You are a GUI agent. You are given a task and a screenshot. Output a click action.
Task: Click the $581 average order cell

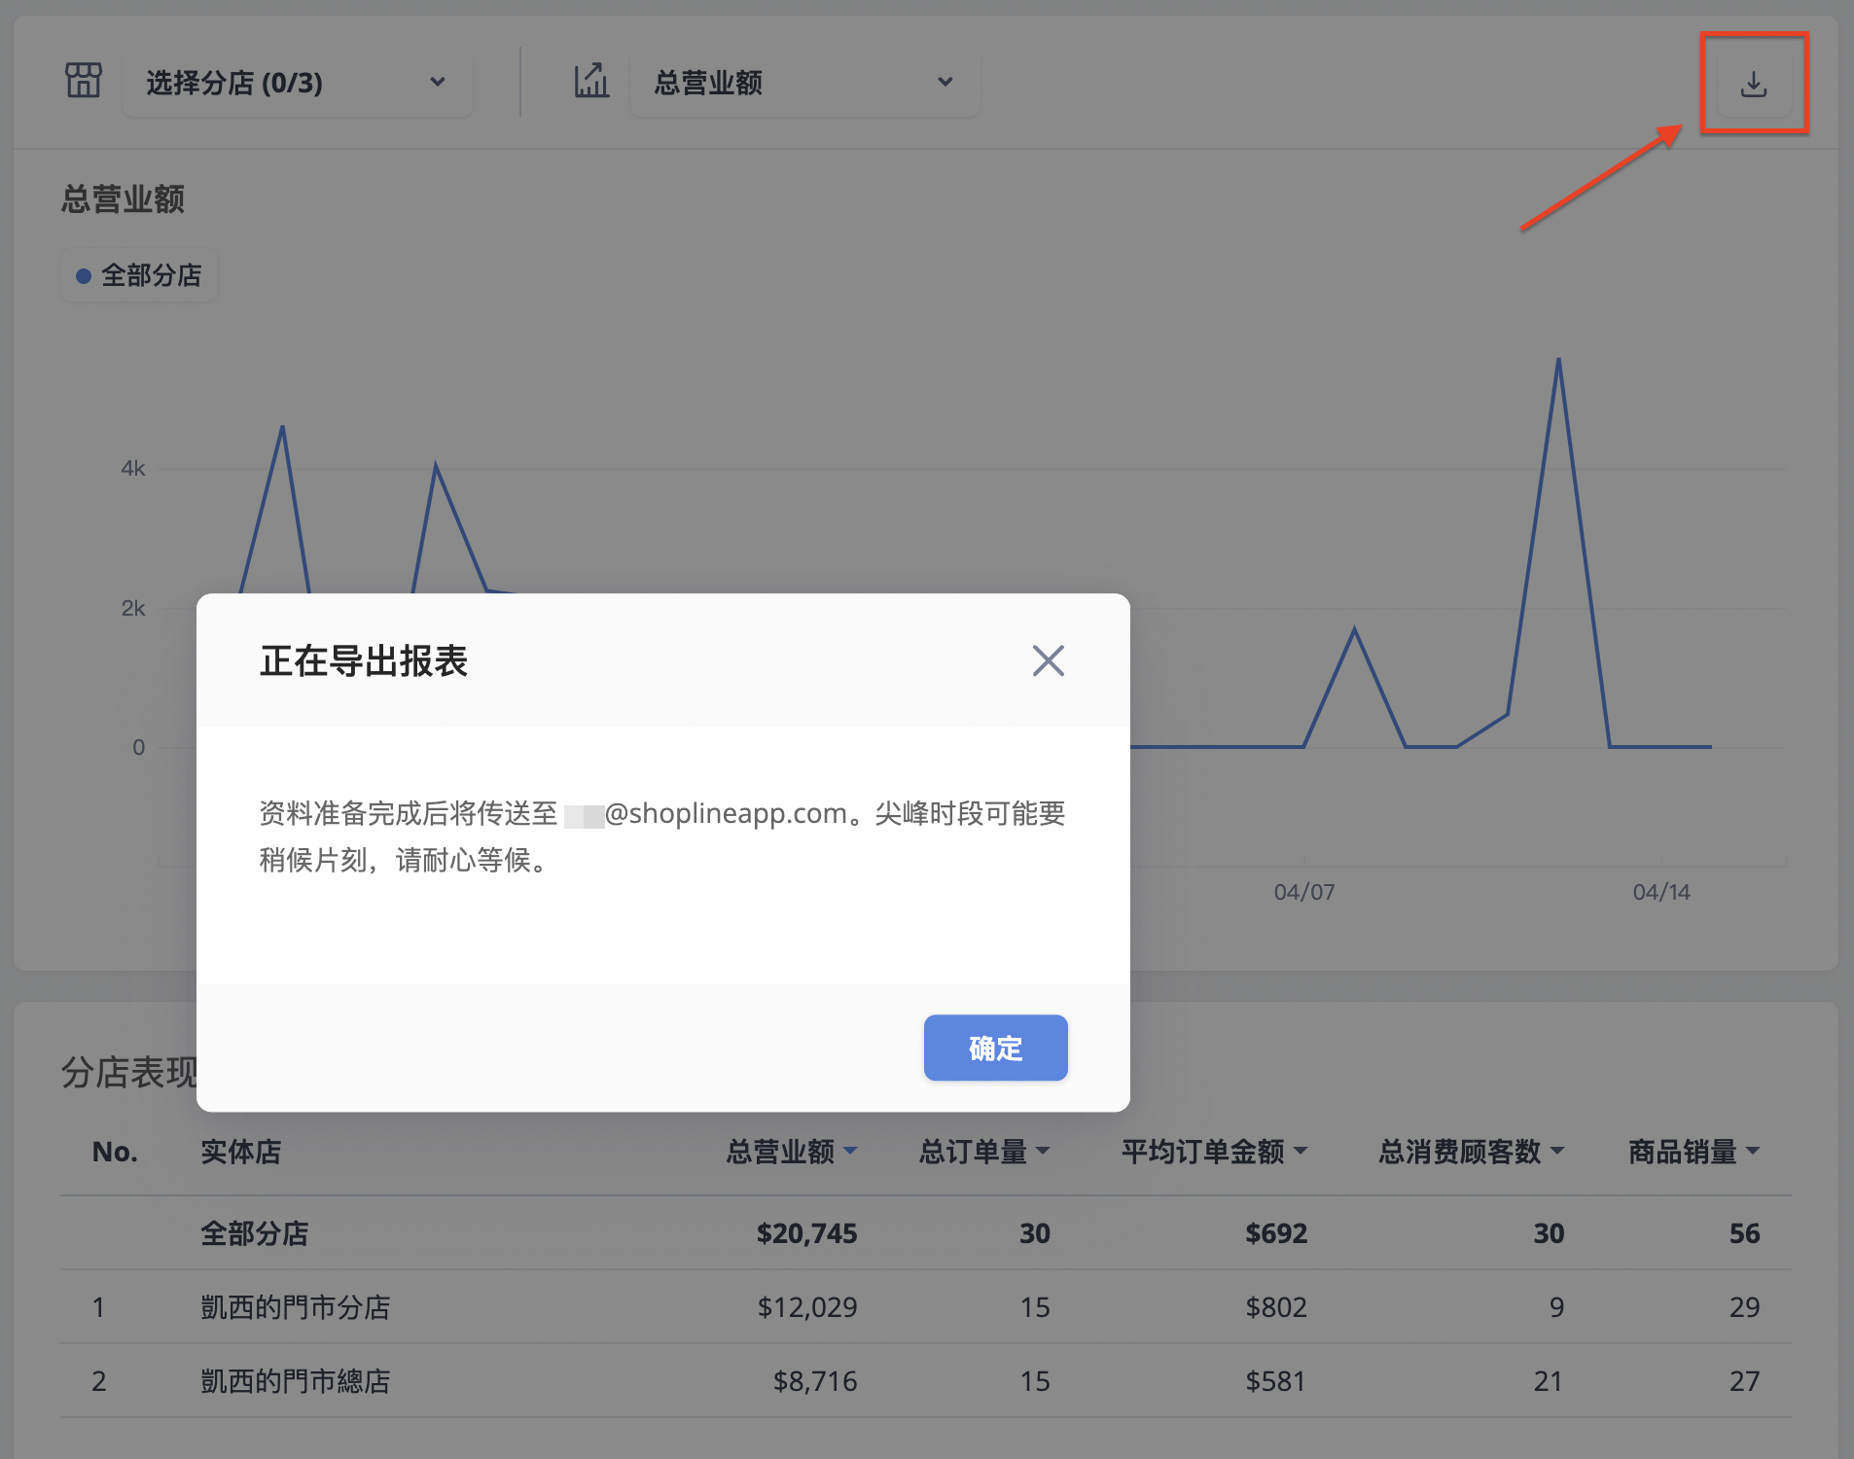point(1276,1381)
